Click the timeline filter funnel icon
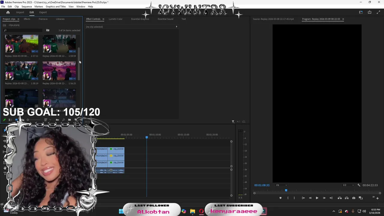 click(x=233, y=121)
